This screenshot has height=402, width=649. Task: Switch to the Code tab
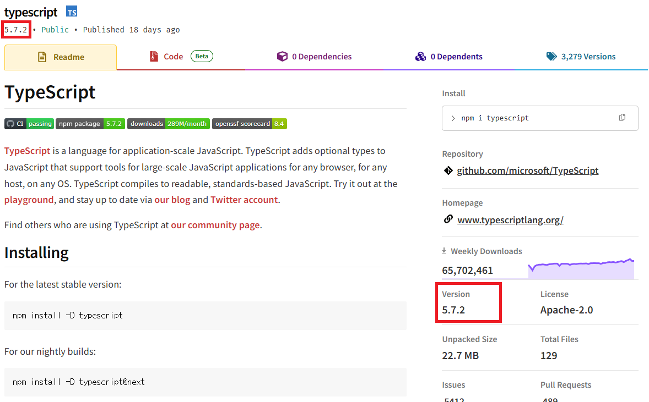(181, 57)
